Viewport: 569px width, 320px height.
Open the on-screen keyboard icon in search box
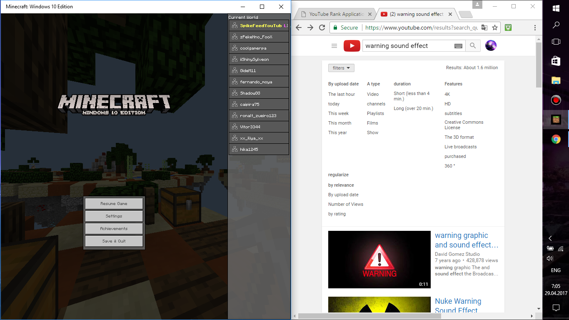tap(458, 46)
